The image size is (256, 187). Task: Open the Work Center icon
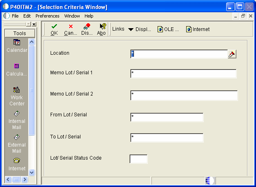[x=17, y=90]
